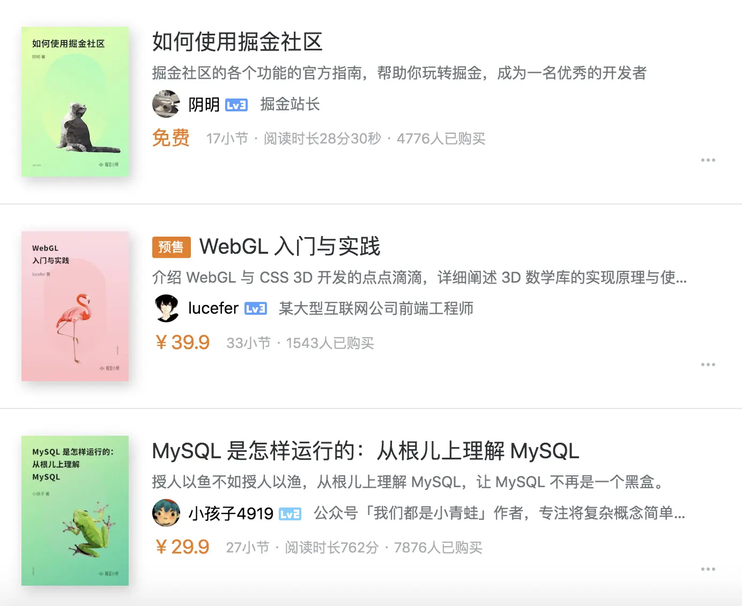Click the Lv3 badge beside 阴明
The image size is (742, 606).
[236, 105]
